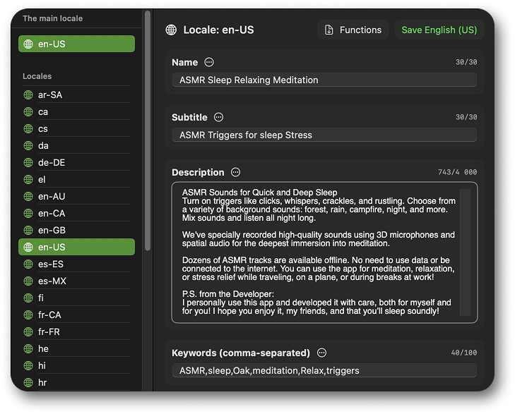Select the cs locale

point(76,129)
